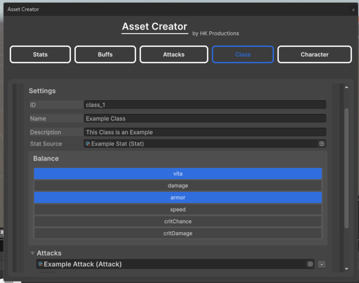Switch to the Stats tab

pyautogui.click(x=40, y=54)
